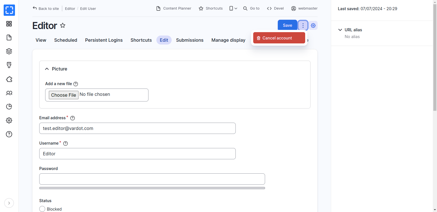437x212 pixels.
Task: Expand the sidebar with arrow button
Action: pyautogui.click(x=9, y=203)
